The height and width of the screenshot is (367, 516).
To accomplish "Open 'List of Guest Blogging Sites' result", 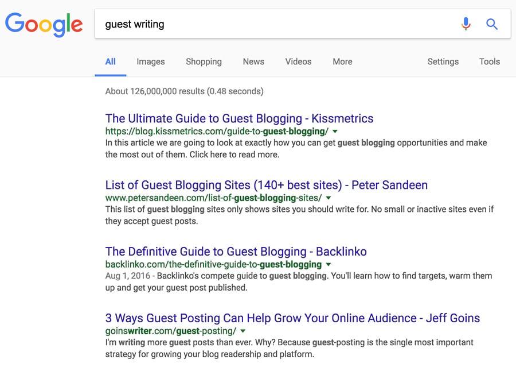I will (266, 185).
